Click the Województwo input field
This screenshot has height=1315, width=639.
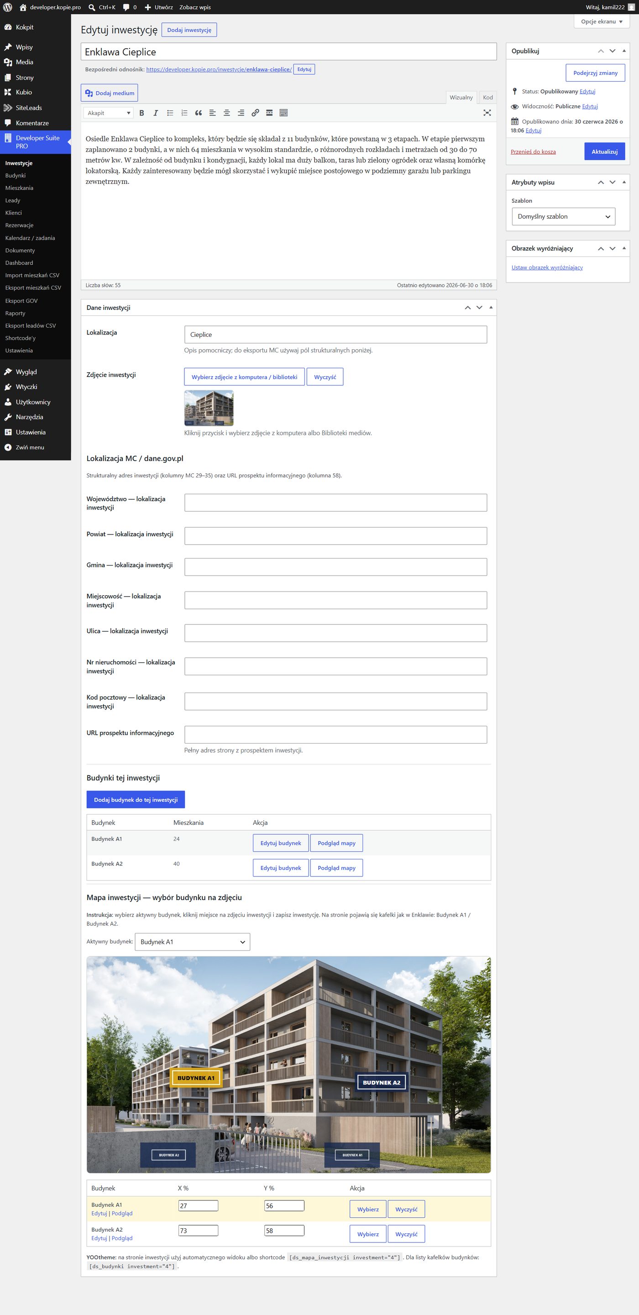pyautogui.click(x=335, y=503)
